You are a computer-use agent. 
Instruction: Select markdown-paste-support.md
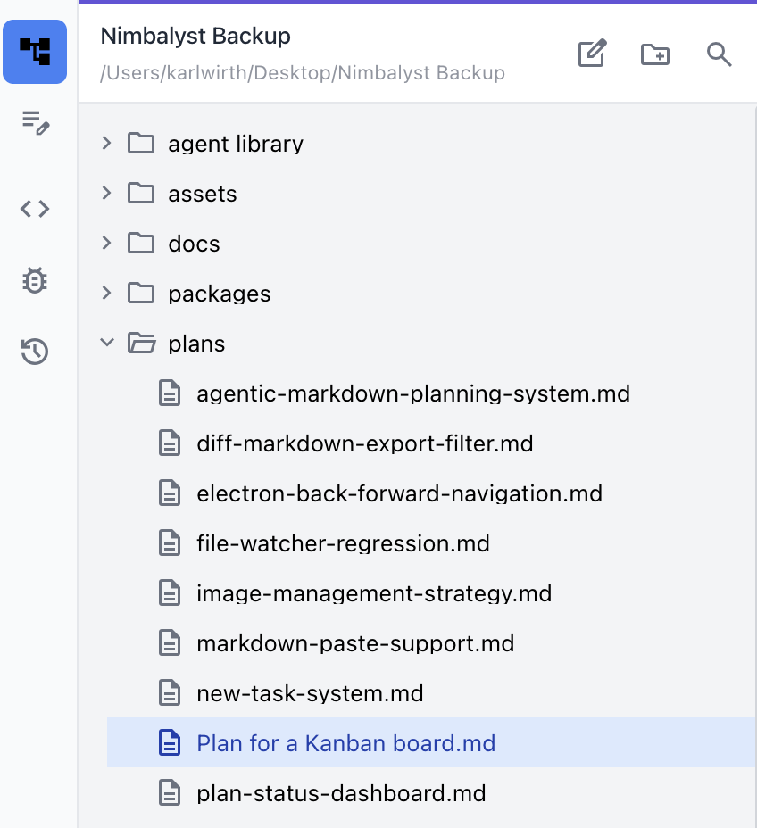pos(354,642)
